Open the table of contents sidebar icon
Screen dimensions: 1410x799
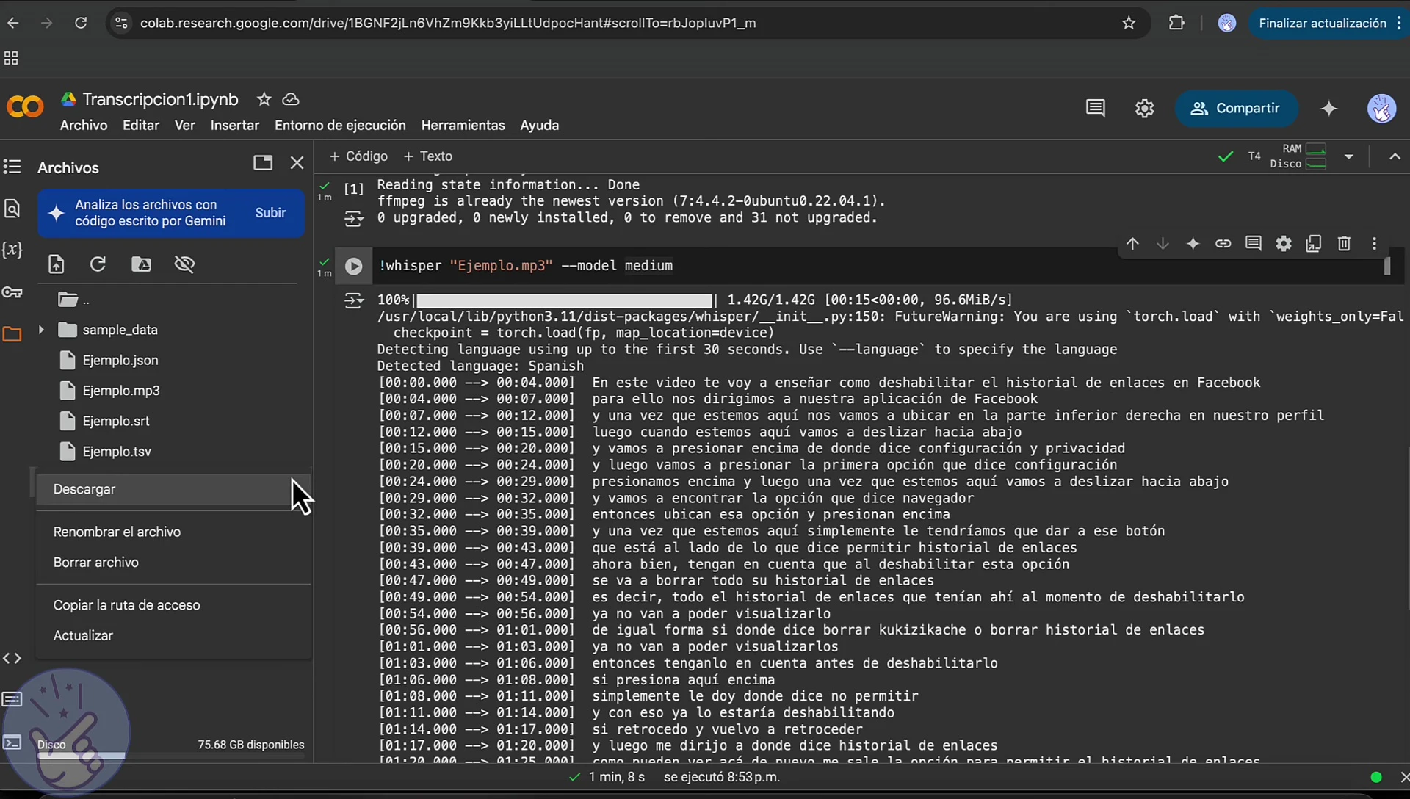12,167
